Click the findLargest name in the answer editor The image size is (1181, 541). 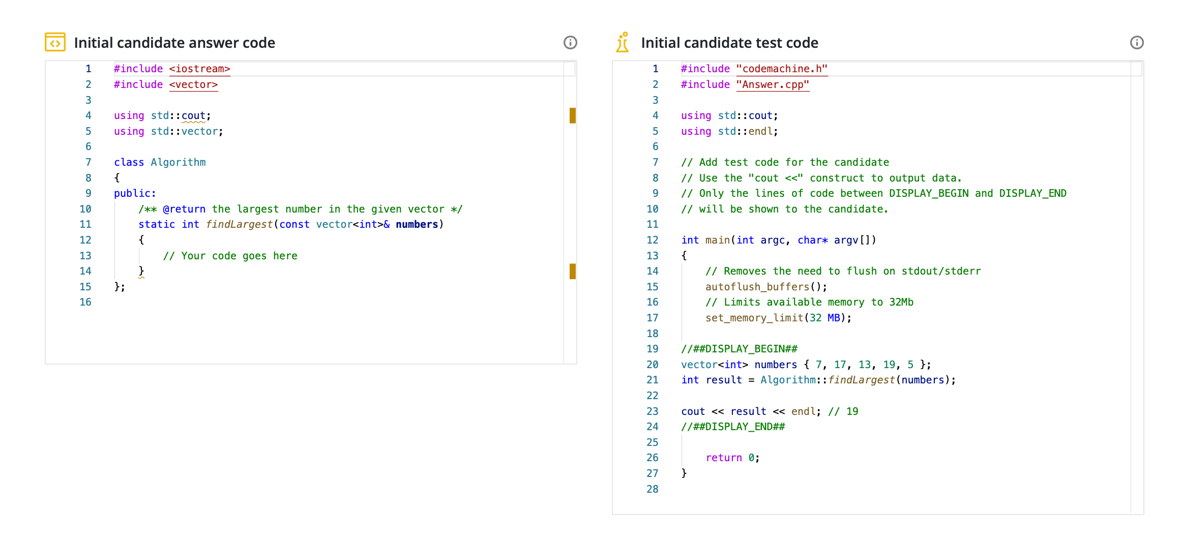point(239,224)
